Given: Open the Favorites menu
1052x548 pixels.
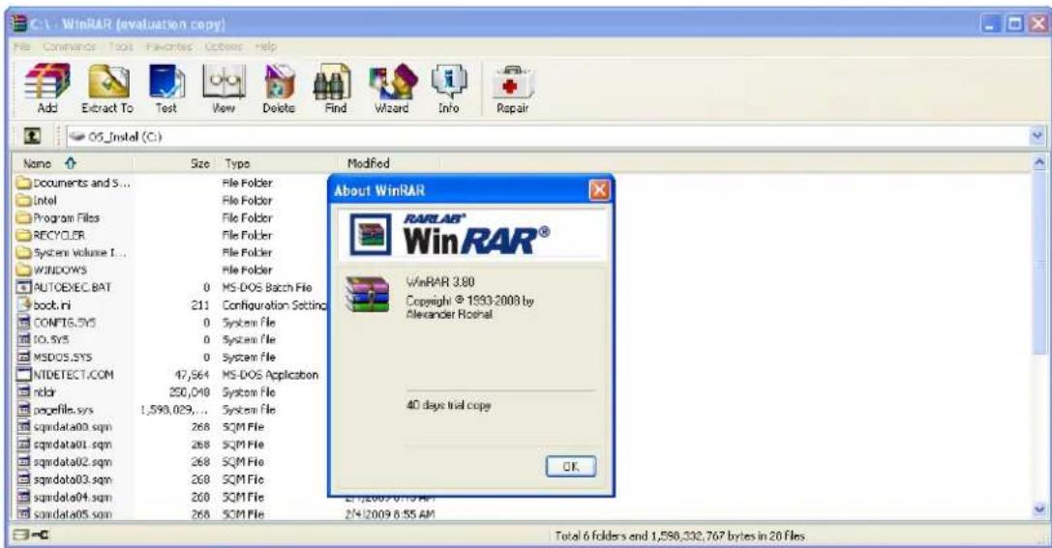Looking at the screenshot, I should 169,47.
